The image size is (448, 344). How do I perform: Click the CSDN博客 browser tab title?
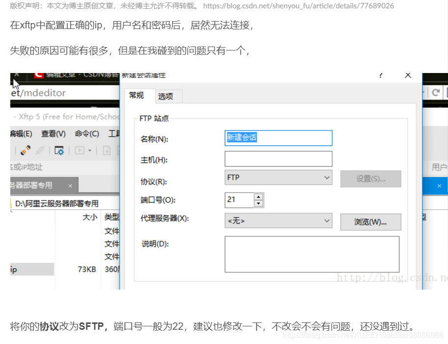[82, 75]
